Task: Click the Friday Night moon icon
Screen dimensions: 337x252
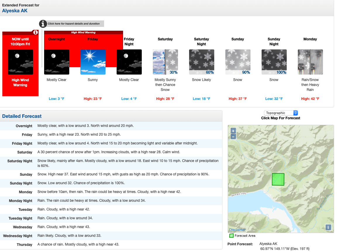Action: tap(129, 62)
